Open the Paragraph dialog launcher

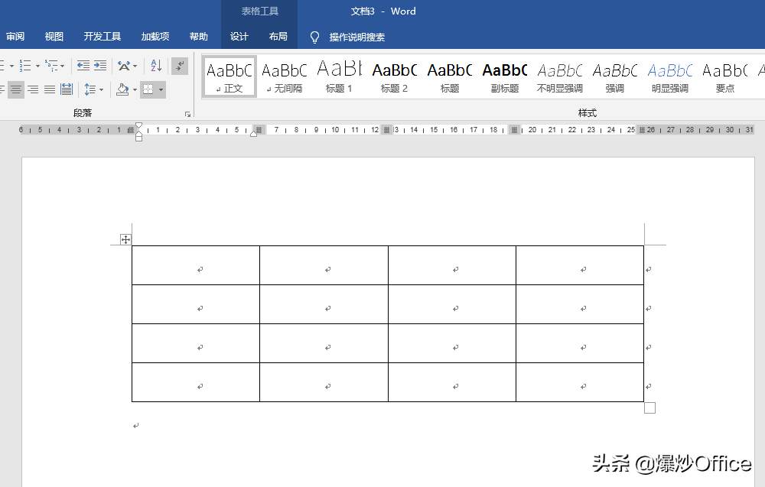188,114
